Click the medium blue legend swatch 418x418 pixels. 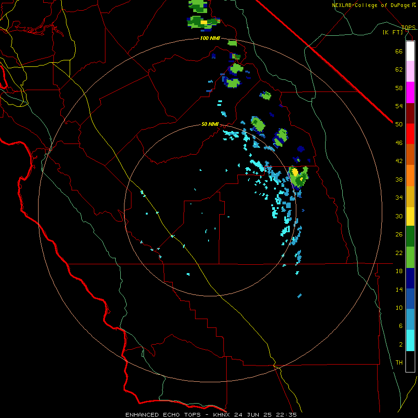click(x=410, y=299)
